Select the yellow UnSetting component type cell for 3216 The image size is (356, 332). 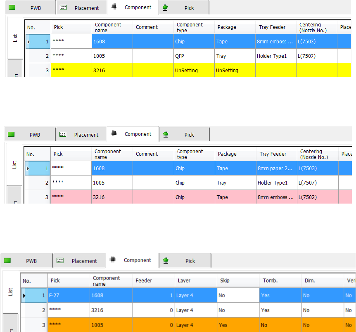(x=194, y=70)
